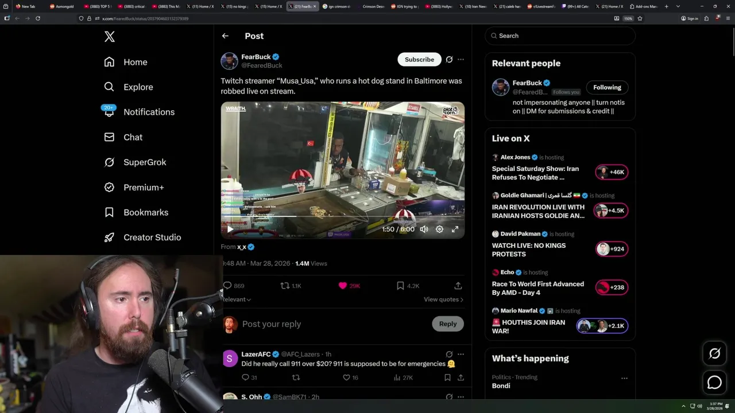
Task: Switch to the Asmongold browser tab
Action: 63,6
